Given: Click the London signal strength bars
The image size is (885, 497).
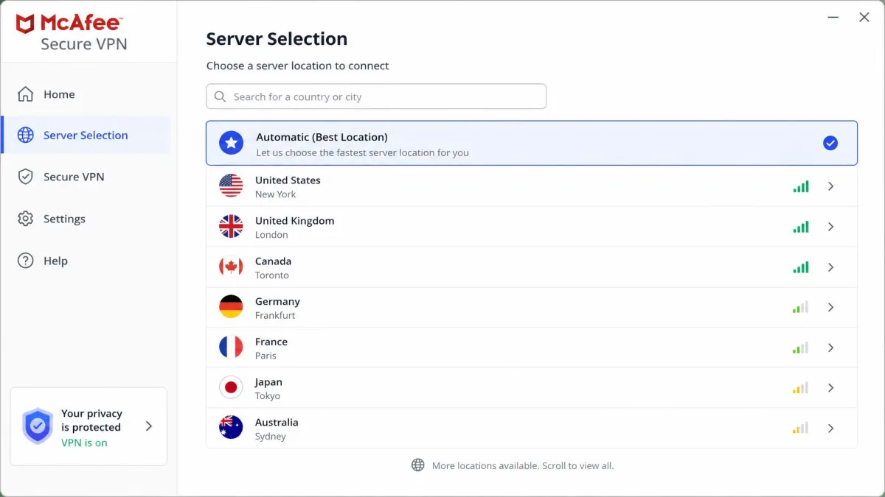Looking at the screenshot, I should [x=801, y=227].
